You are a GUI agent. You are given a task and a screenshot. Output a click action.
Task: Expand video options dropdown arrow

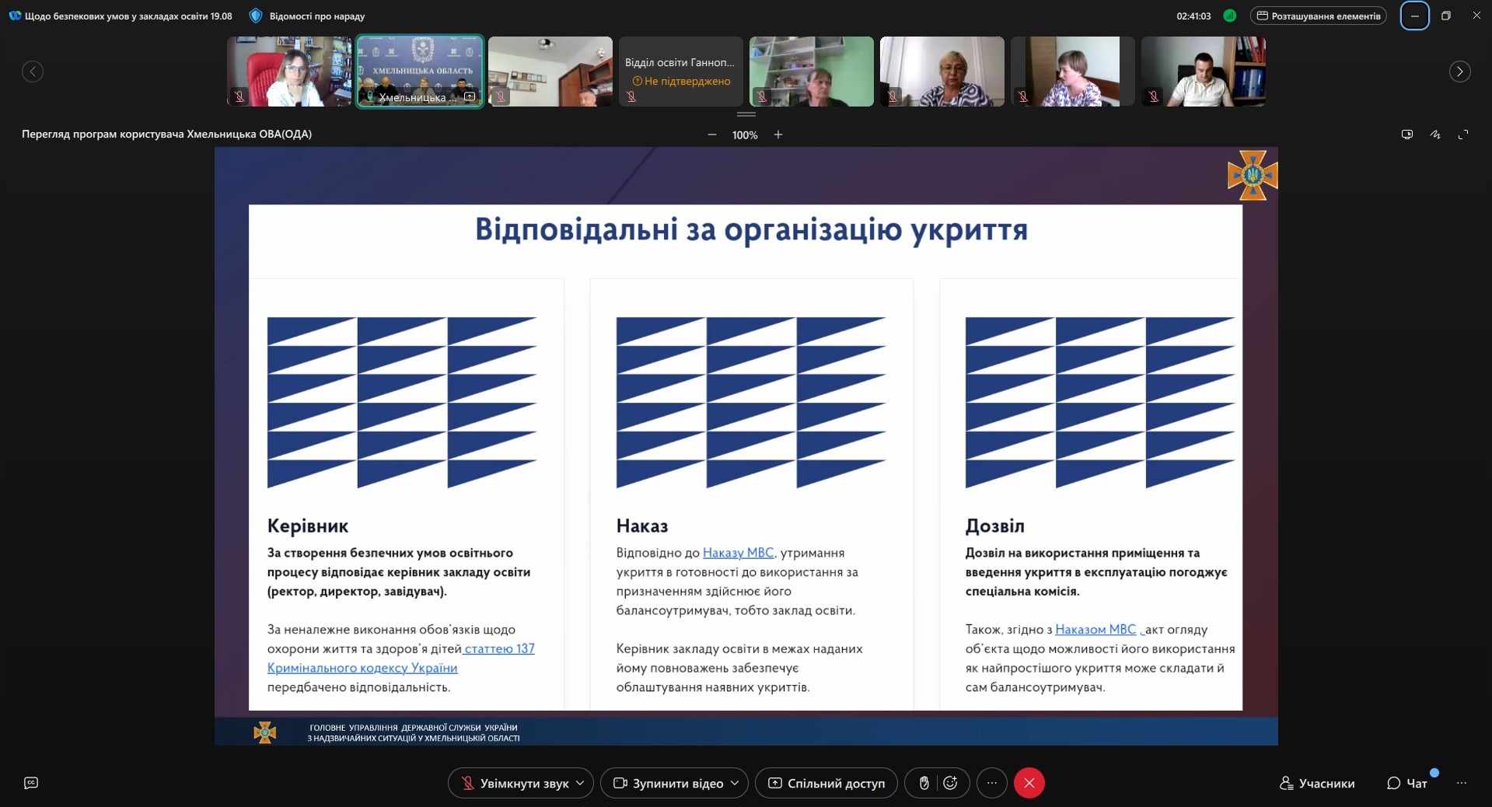click(735, 783)
